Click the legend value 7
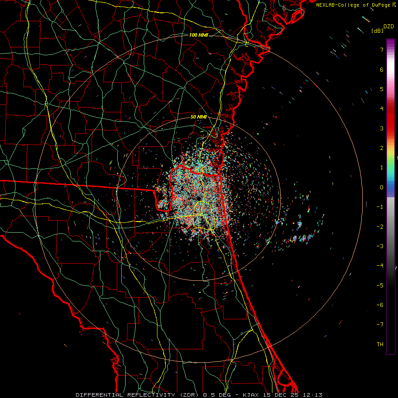 pyautogui.click(x=382, y=50)
